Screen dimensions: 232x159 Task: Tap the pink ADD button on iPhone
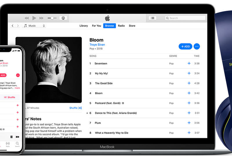pyautogui.click(x=3, y=75)
